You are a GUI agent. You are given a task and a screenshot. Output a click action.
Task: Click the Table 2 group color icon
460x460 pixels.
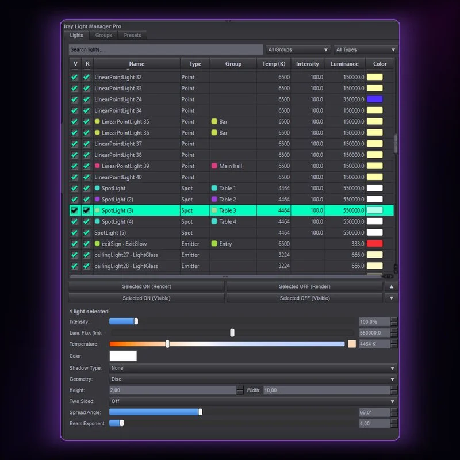click(214, 199)
